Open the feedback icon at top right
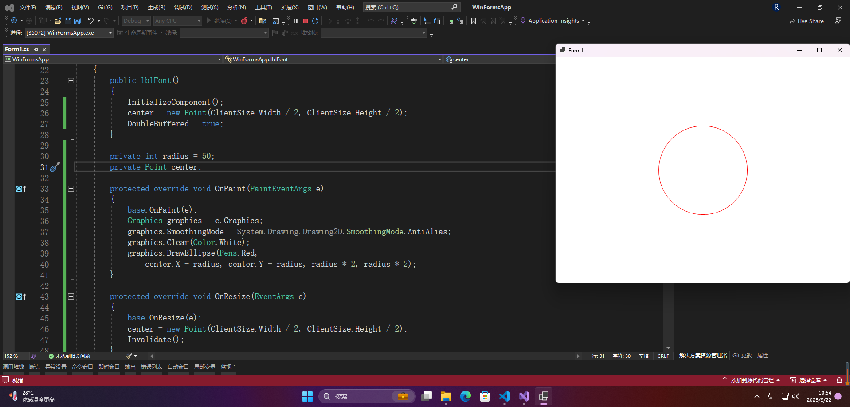 pos(838,20)
